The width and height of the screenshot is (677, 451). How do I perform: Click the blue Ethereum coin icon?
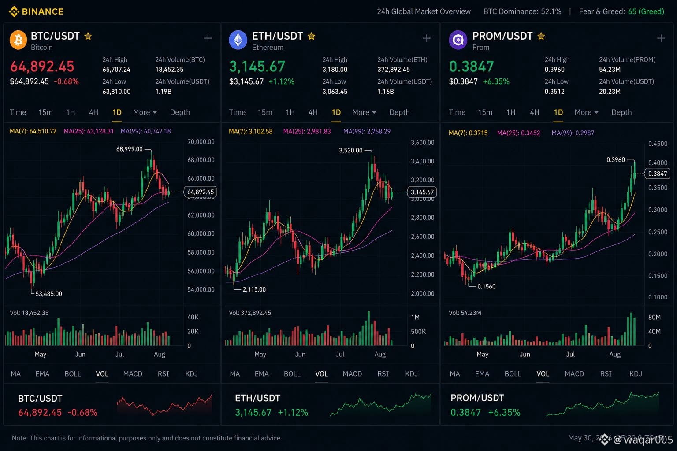pos(238,41)
